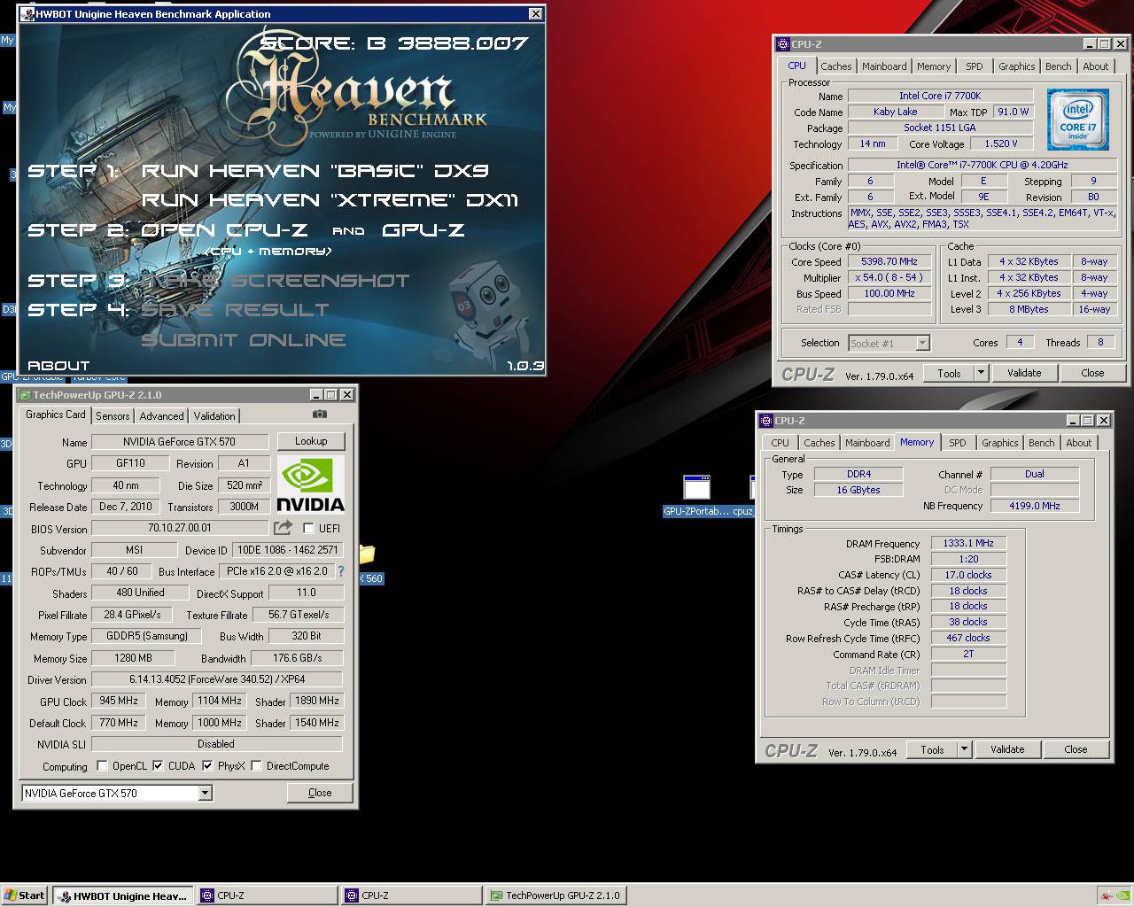The height and width of the screenshot is (907, 1134).
Task: Click the GPU name field NVIDIA GeForce GTX 570
Action: coord(179,441)
